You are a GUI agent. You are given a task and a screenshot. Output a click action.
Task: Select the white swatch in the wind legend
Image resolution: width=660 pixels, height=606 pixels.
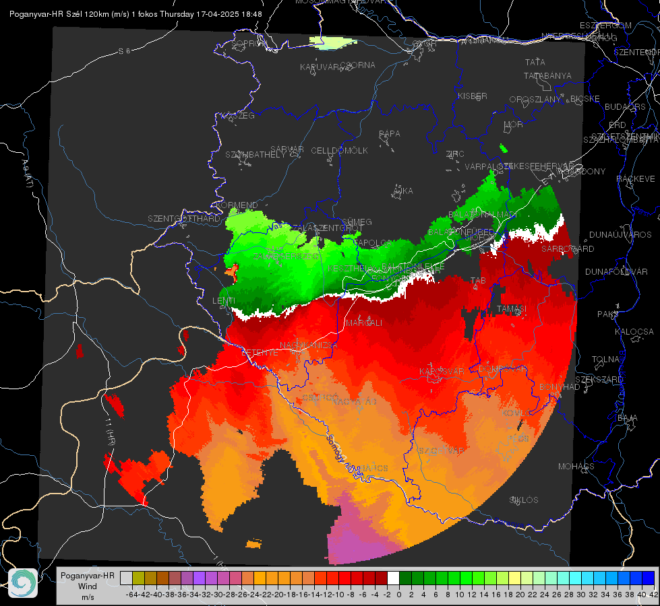tap(393, 578)
